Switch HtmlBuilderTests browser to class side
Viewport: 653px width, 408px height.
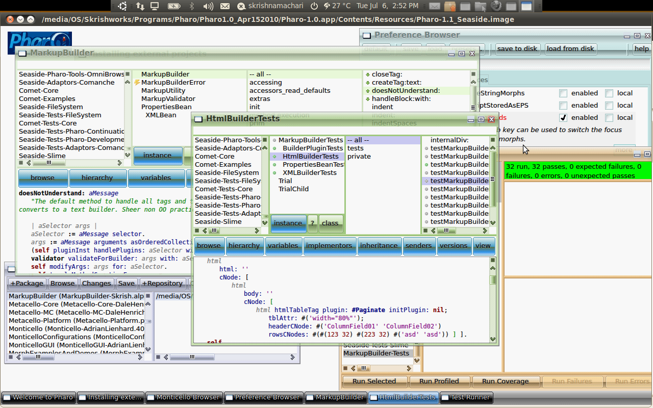coord(331,223)
